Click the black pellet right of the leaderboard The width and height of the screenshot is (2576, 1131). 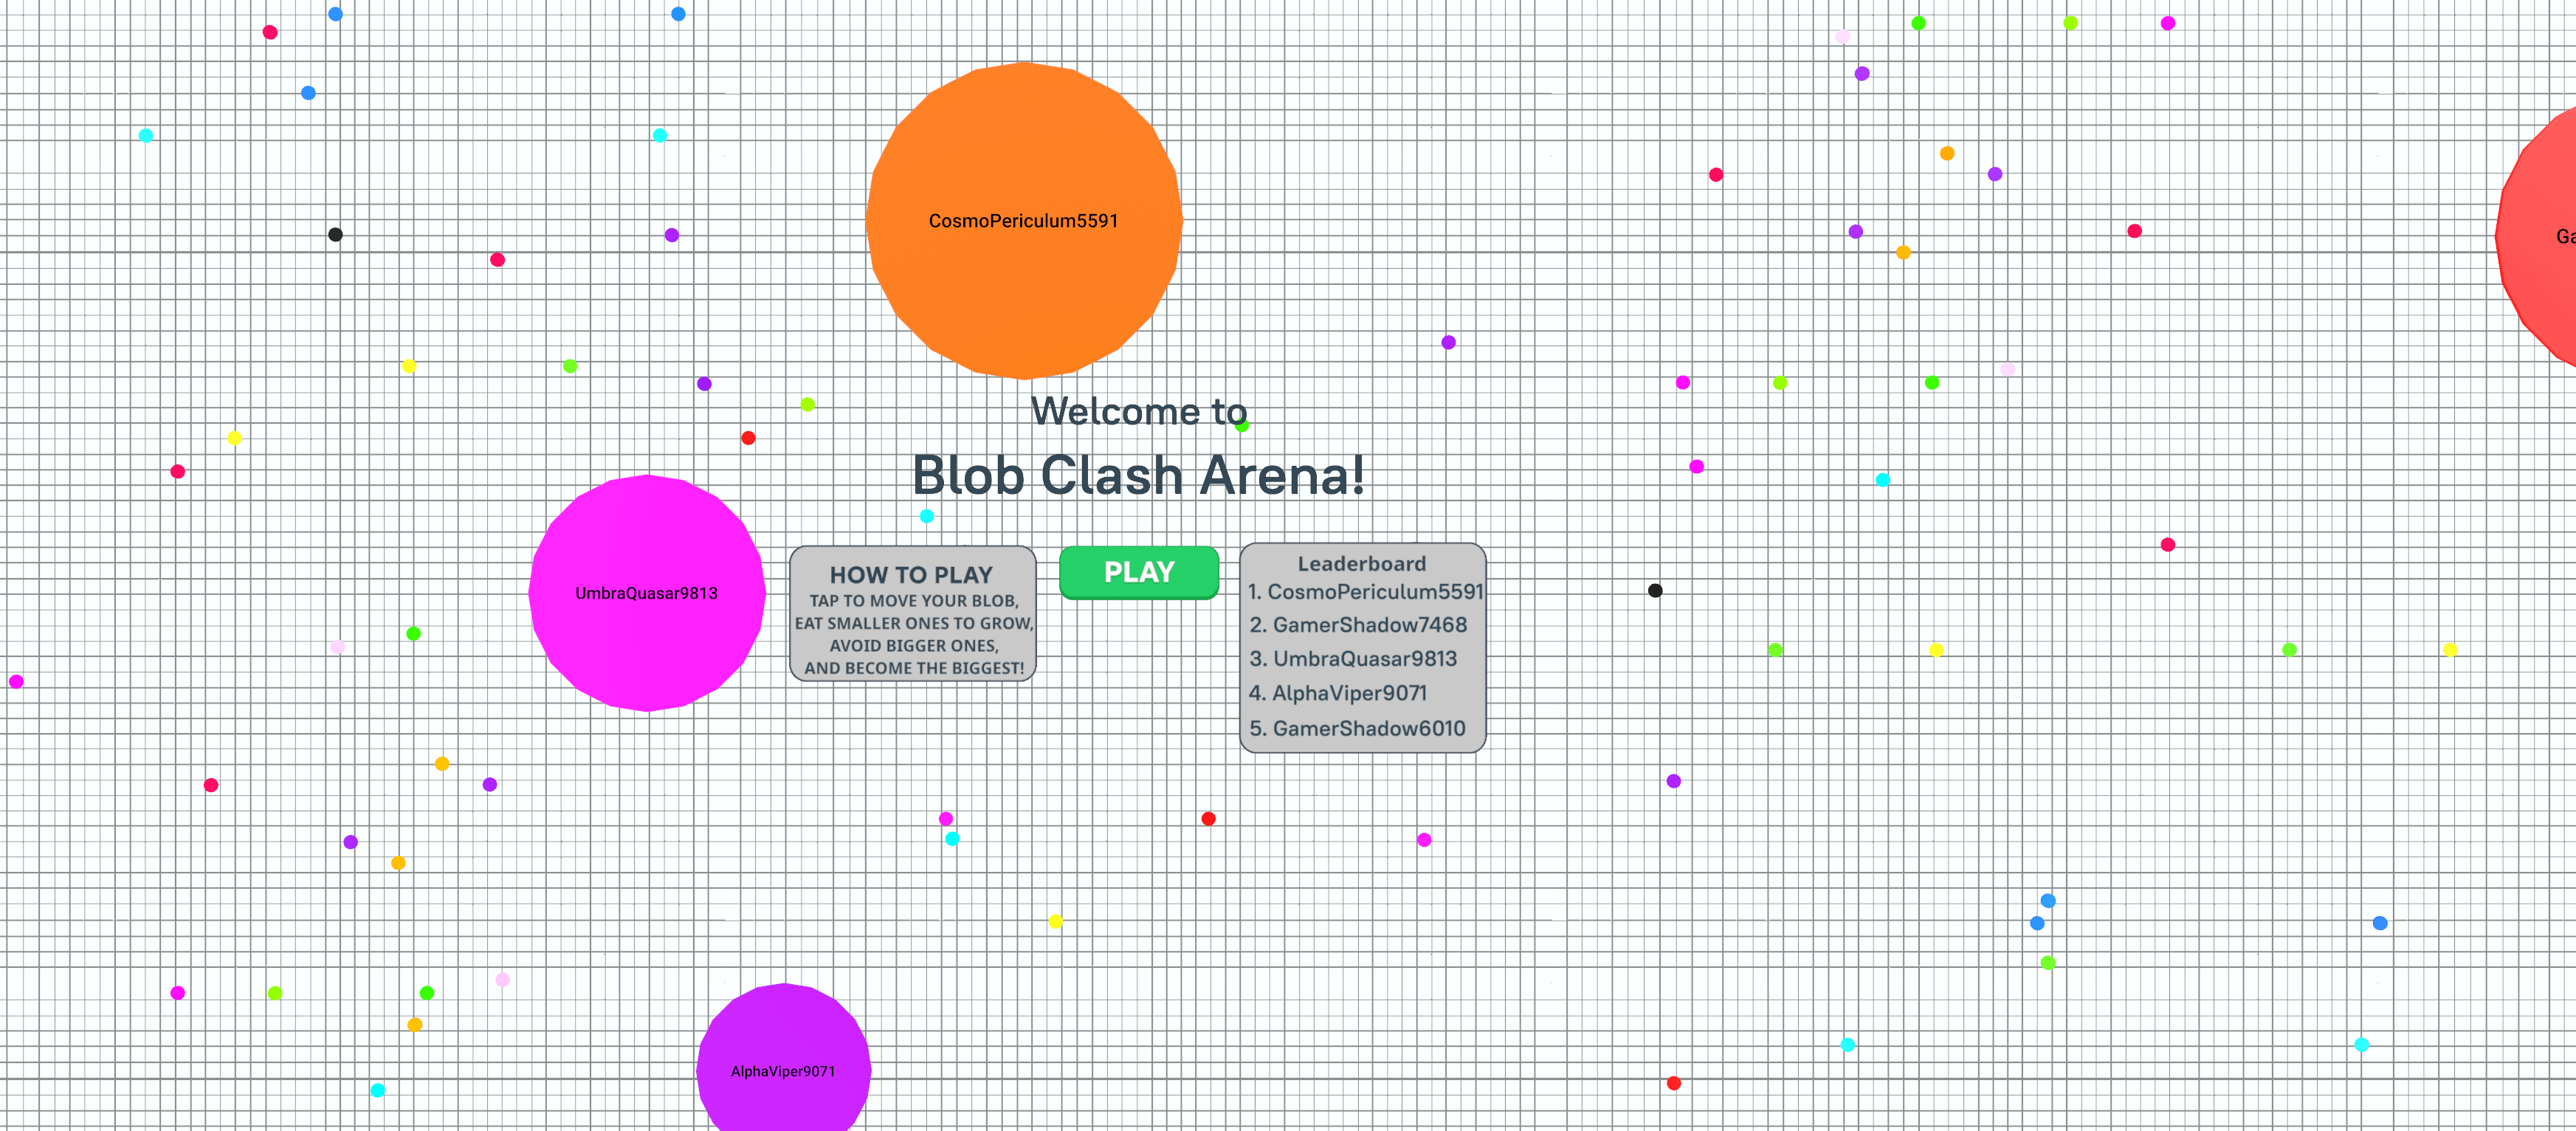[1655, 591]
